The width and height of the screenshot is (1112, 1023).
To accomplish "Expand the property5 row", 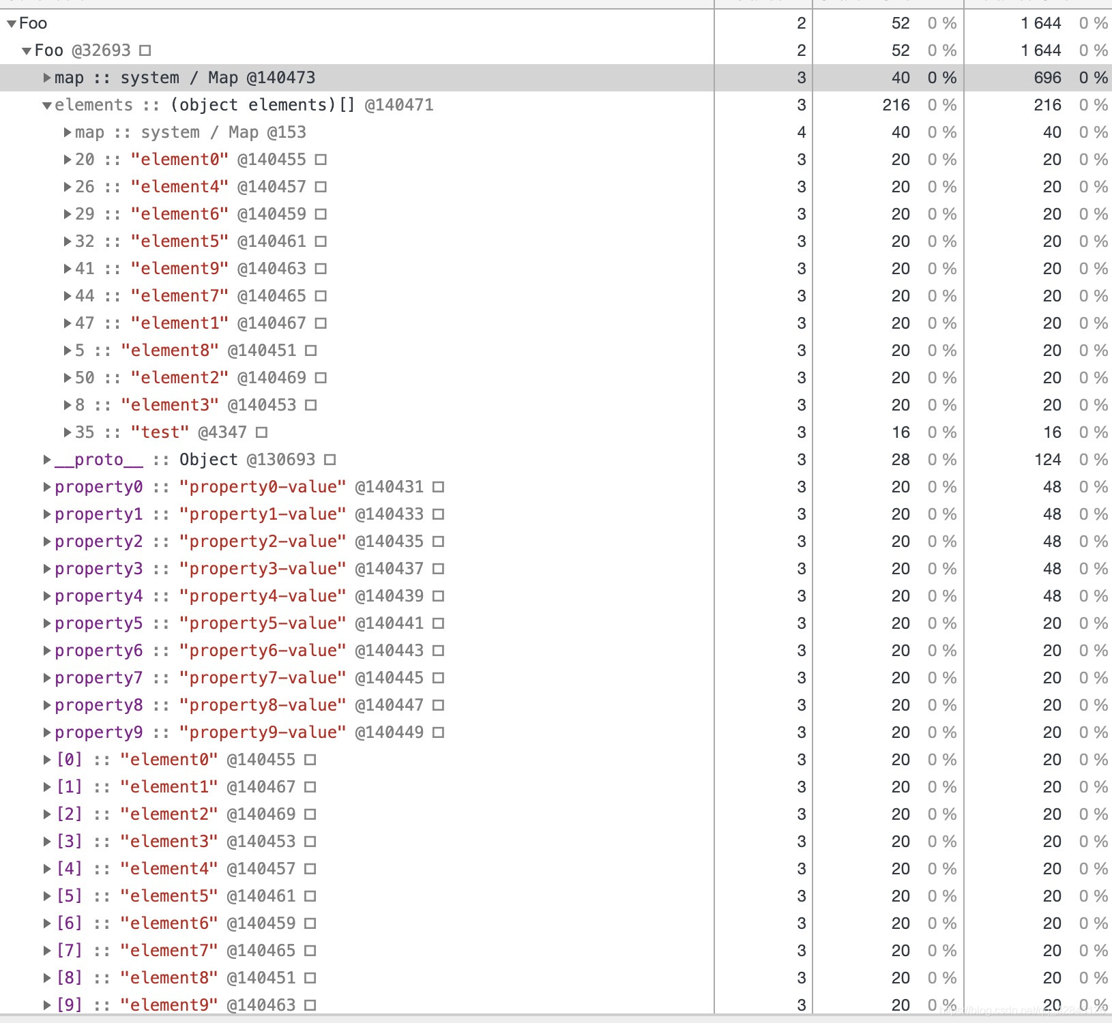I will tap(47, 623).
